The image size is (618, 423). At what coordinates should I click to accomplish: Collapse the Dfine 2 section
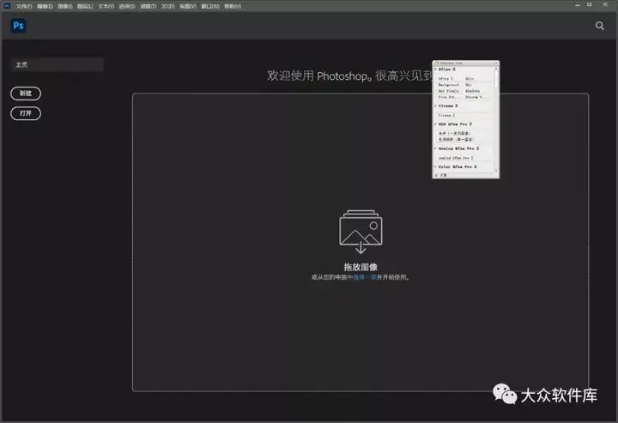pyautogui.click(x=435, y=69)
